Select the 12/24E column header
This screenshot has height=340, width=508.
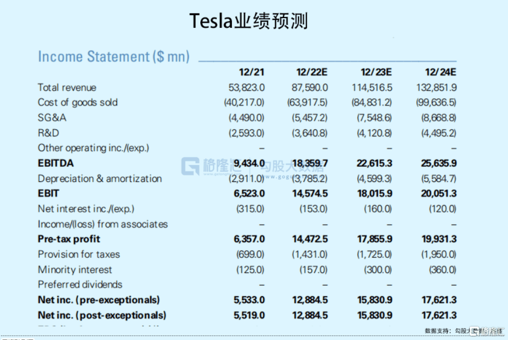pyautogui.click(x=440, y=72)
